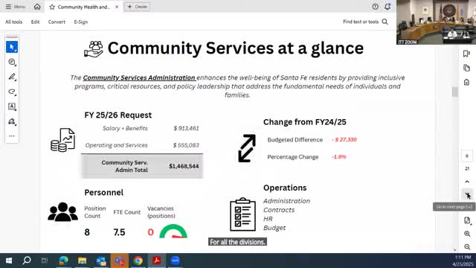Select the text box tool

click(12, 106)
